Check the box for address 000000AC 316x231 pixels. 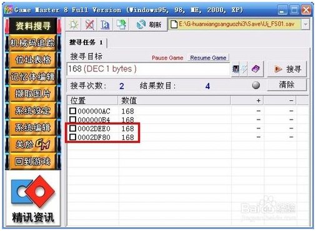(x=72, y=111)
